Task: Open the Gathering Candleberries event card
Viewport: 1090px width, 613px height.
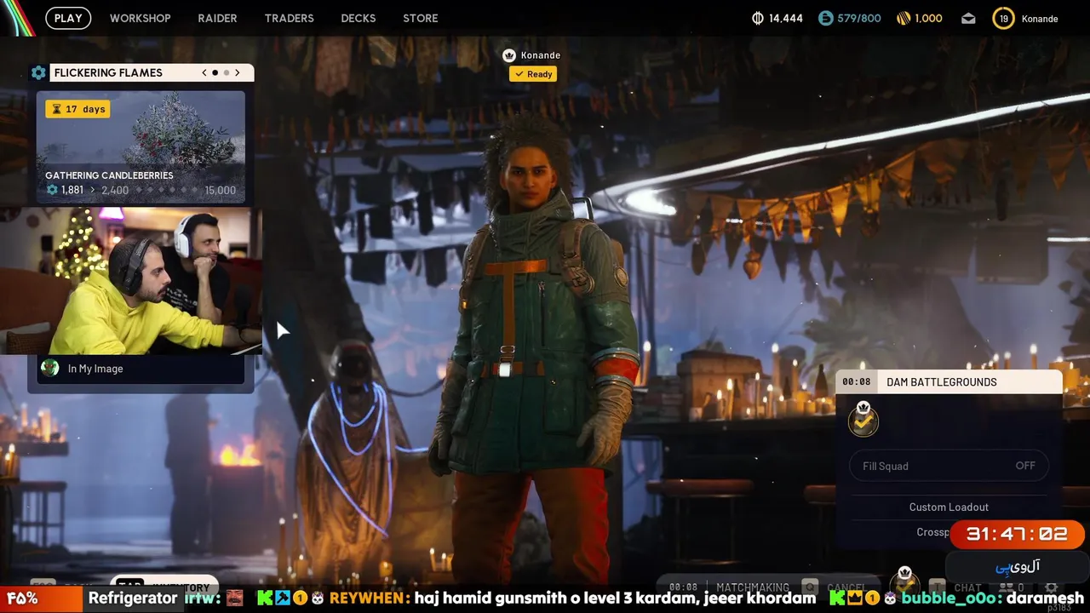Action: coord(141,147)
